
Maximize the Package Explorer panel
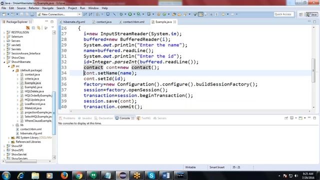tap(52, 21)
